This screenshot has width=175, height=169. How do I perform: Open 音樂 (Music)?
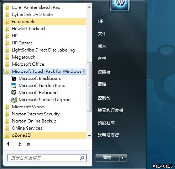(x=102, y=59)
